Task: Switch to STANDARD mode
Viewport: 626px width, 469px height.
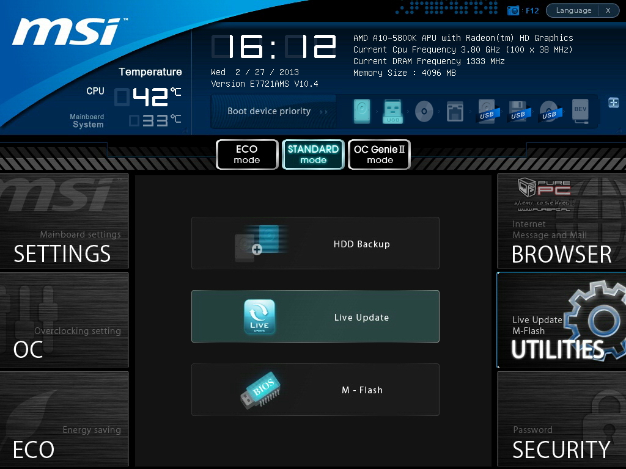Action: (313, 155)
